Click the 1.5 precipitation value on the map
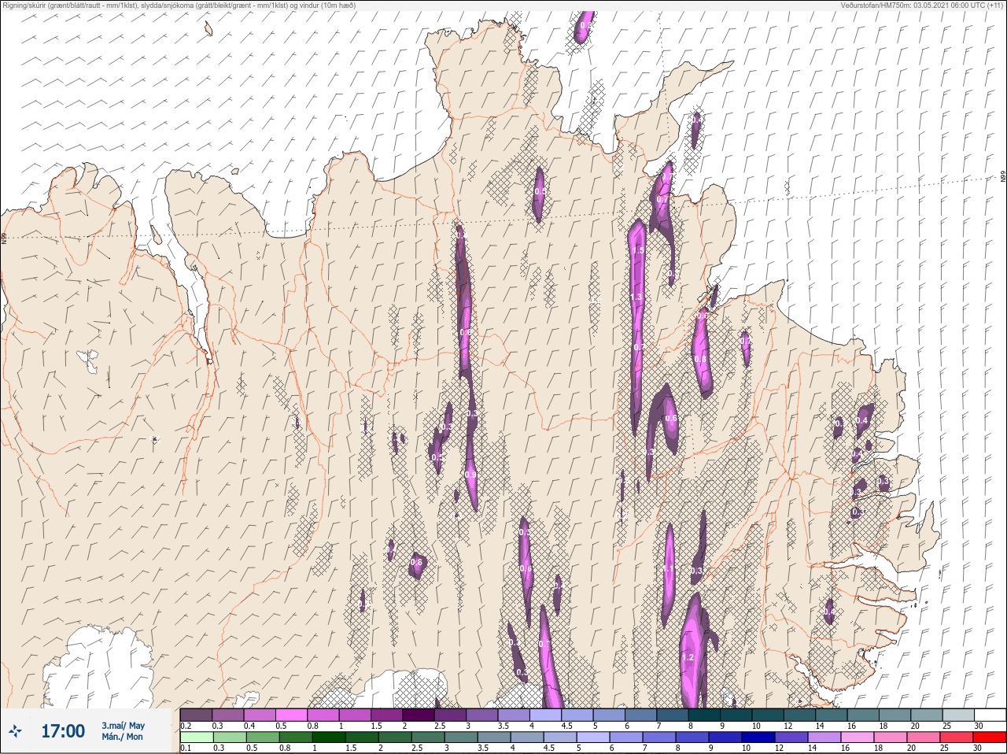This screenshot has width=1007, height=754. [x=639, y=250]
